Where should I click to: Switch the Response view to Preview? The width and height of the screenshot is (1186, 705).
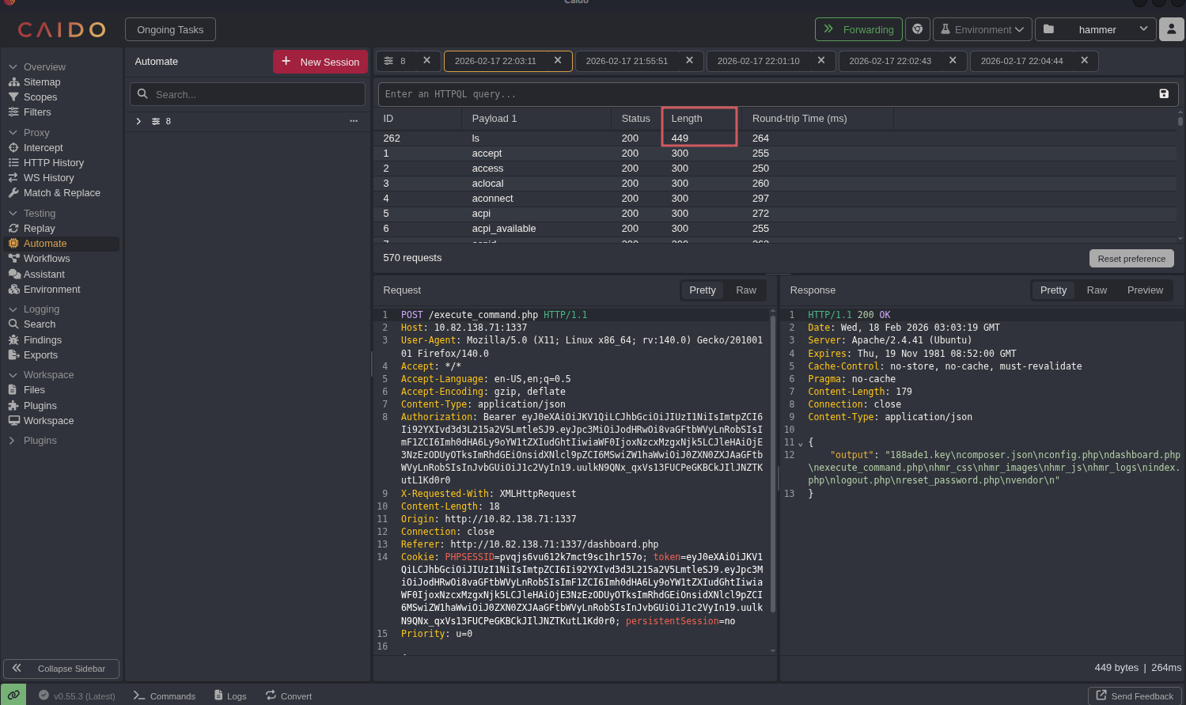1145,290
